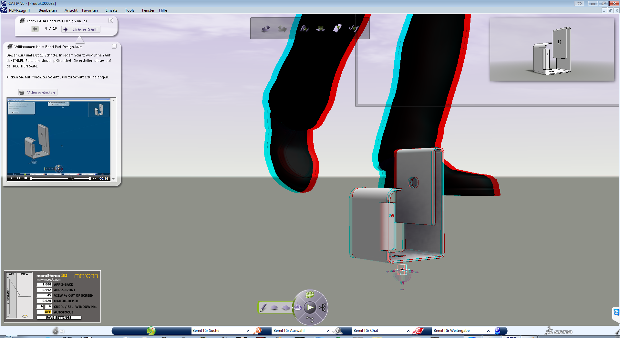Click the orange search magnifier icon

tap(258, 331)
